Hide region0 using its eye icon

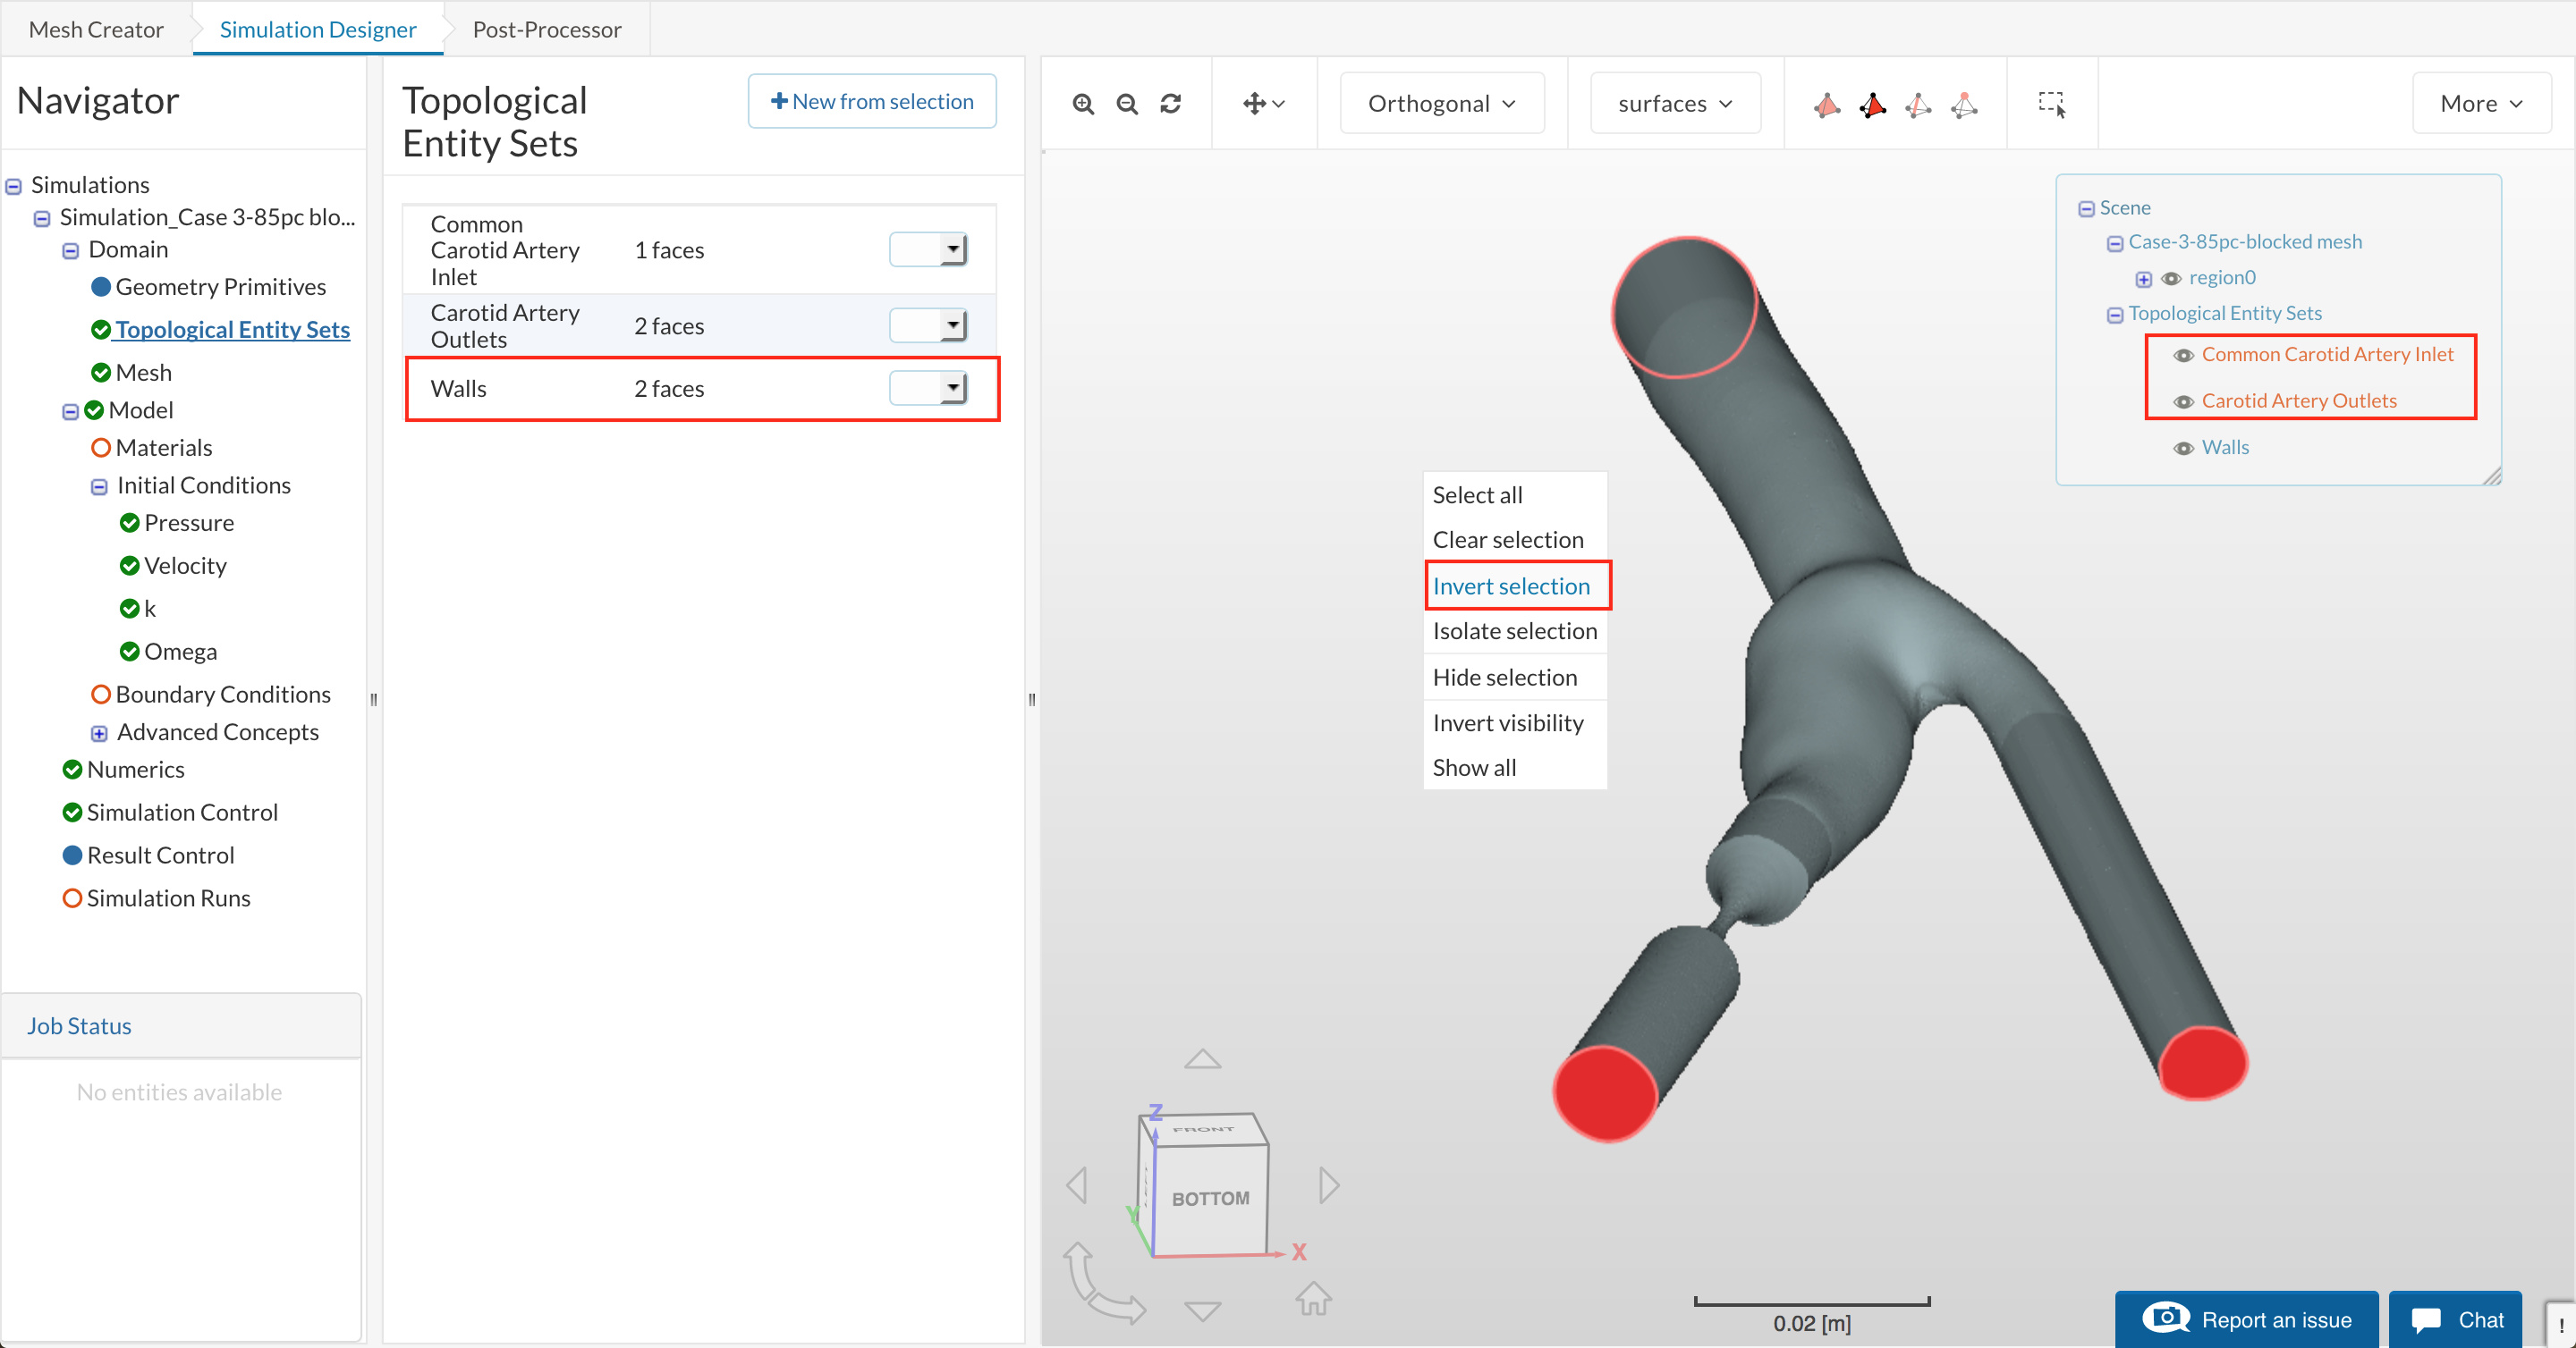pyautogui.click(x=2171, y=279)
